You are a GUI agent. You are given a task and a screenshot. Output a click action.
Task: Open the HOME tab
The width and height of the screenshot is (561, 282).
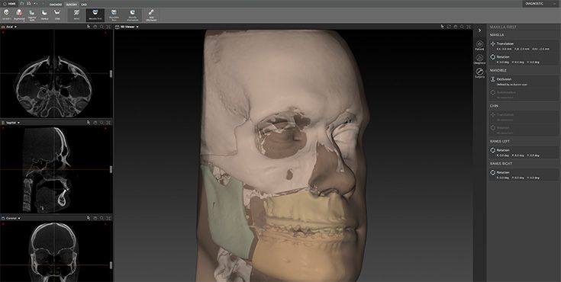pos(10,4)
